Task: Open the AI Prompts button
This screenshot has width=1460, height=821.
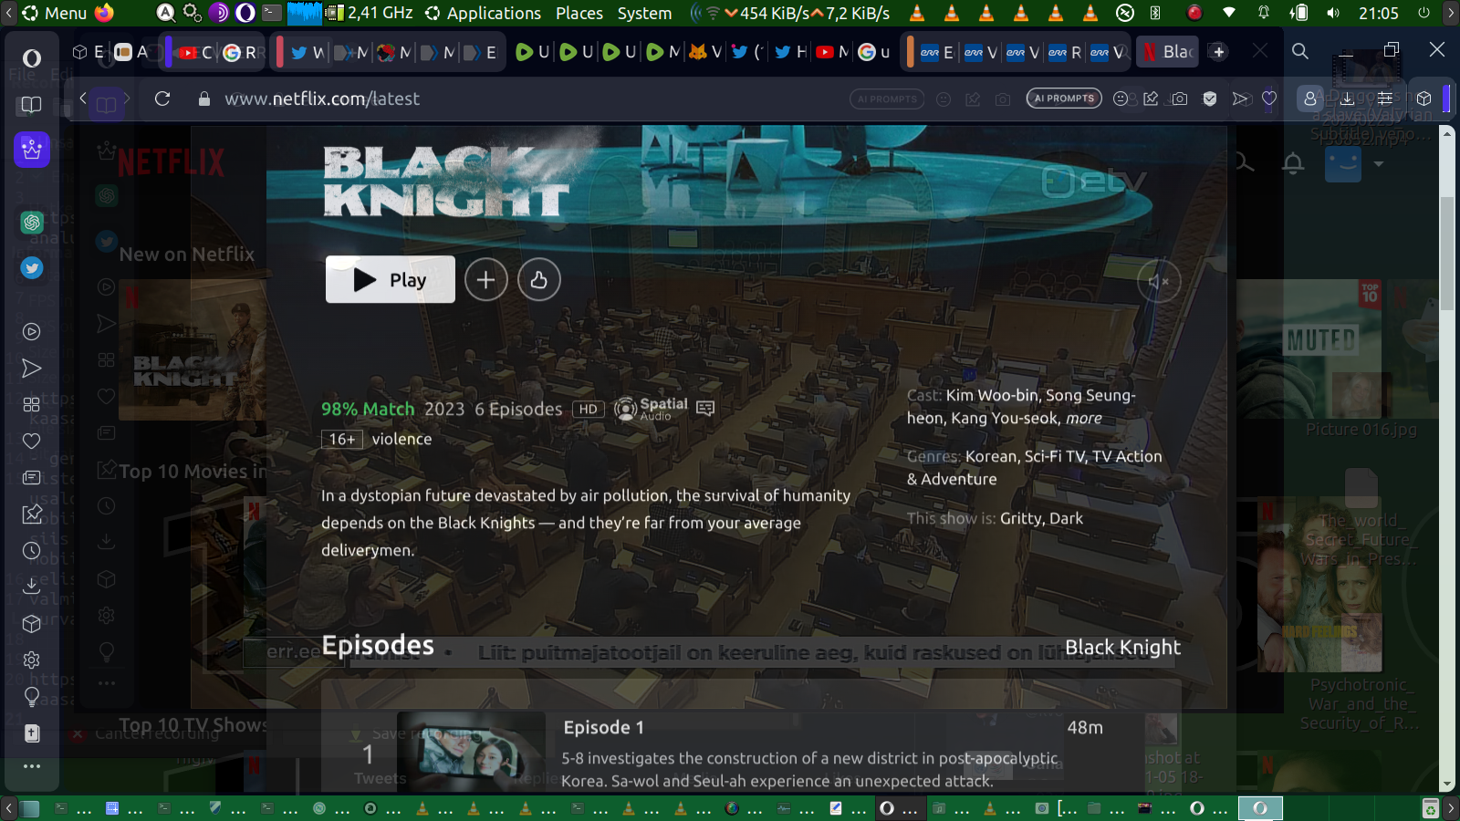Action: pyautogui.click(x=1064, y=99)
